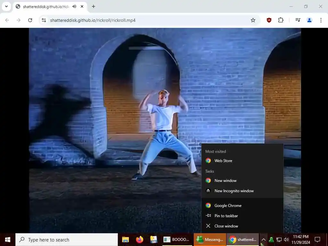Reload the current page
Image resolution: width=328 pixels, height=246 pixels.
[30, 20]
